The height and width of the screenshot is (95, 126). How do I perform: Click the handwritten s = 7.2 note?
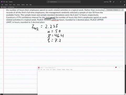(x=54, y=41)
